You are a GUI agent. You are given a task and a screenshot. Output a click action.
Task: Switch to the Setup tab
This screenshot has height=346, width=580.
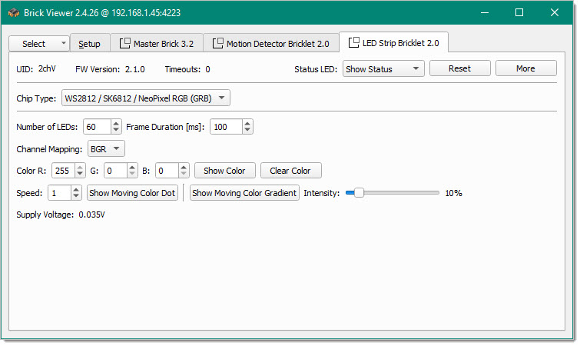click(x=89, y=44)
